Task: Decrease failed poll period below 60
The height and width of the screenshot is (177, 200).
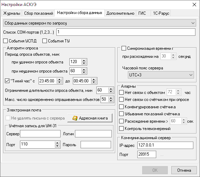Action: (84, 72)
